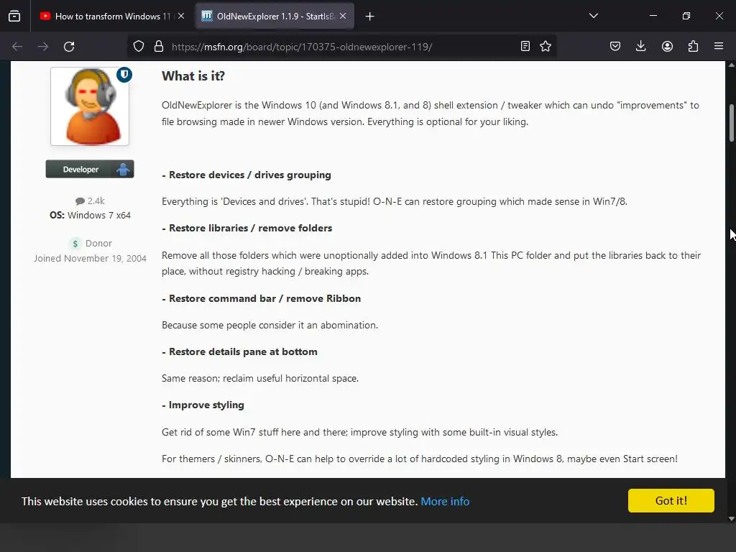This screenshot has height=552, width=736.
Task: Click the Developer rank badge
Action: pyautogui.click(x=90, y=169)
